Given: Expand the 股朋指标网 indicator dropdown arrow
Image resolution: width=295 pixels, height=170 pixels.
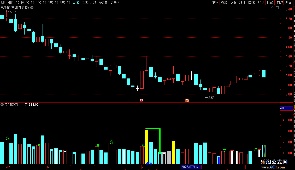Looking at the screenshot, I should (2, 105).
